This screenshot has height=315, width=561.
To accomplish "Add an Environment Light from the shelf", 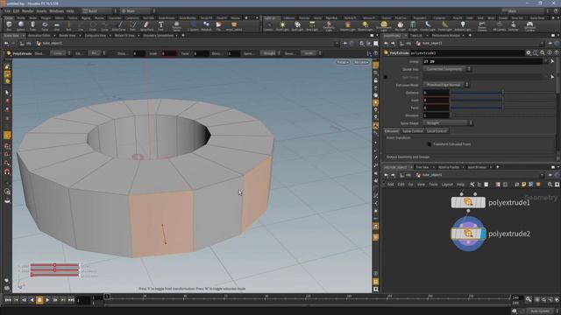I will coord(384,25).
